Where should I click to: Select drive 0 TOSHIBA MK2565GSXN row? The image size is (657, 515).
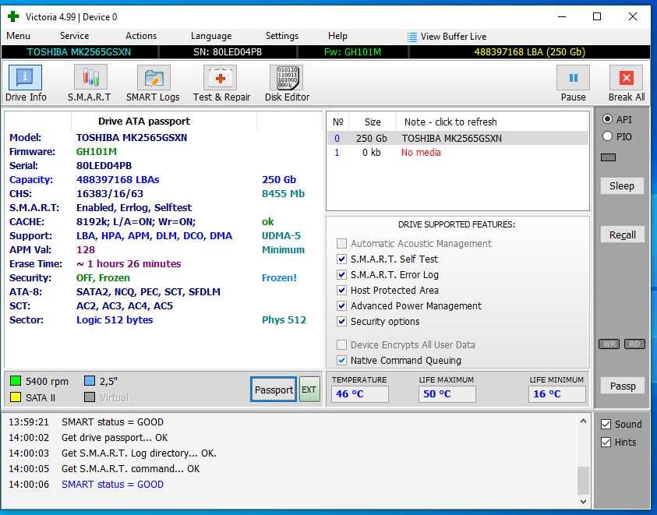coord(457,138)
